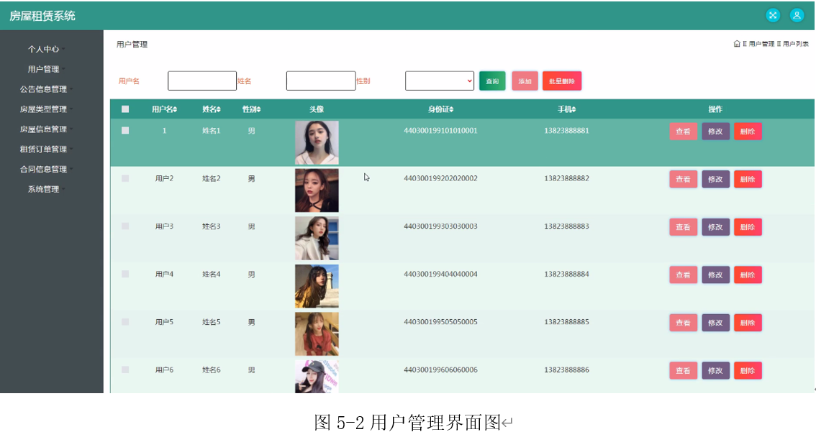Check the checkbox for 用户5's row
This screenshot has height=432, width=816.
tap(125, 322)
